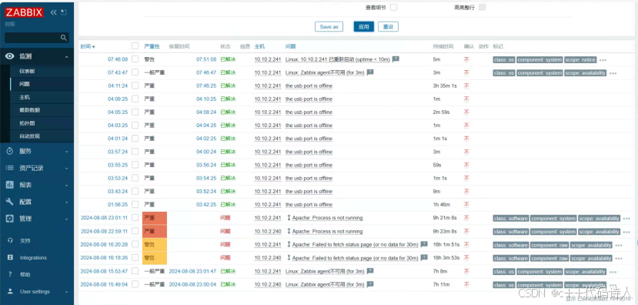The width and height of the screenshot is (638, 305).
Task: Click the wrench icon for the 配置 menu
Action: 10,202
